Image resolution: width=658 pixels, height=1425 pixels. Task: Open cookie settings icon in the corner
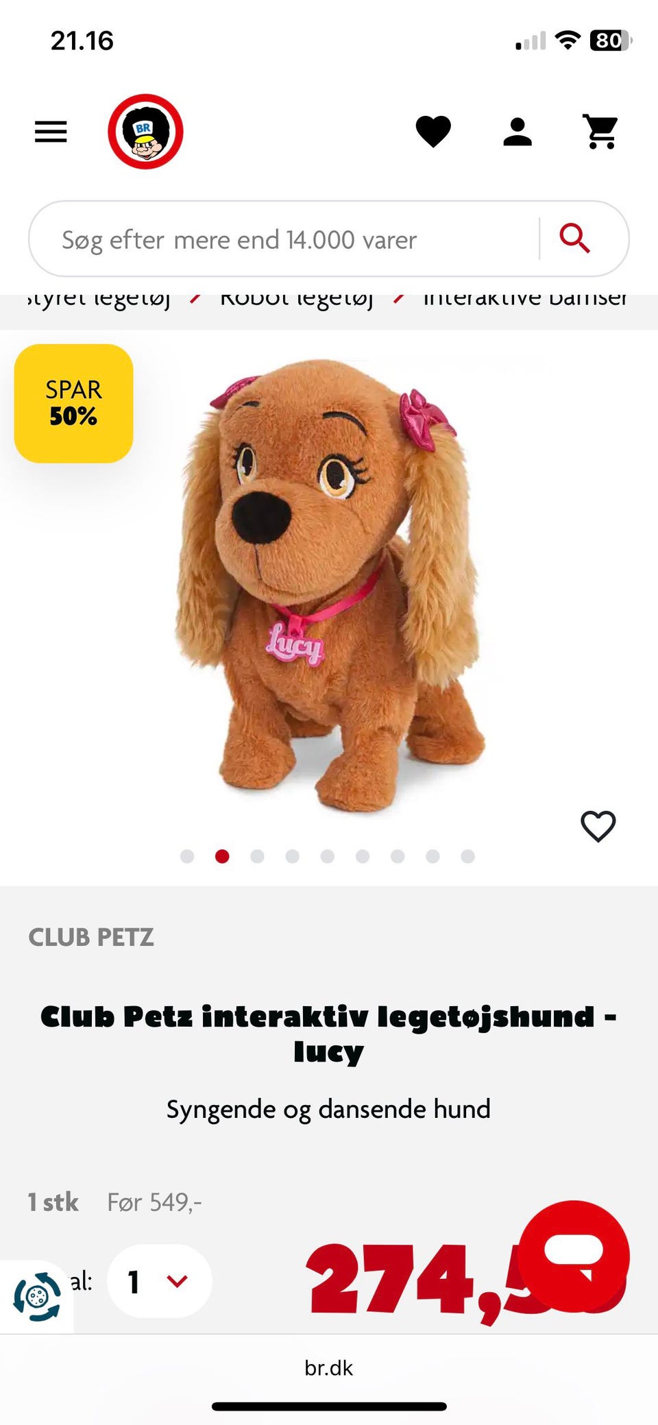(37, 1297)
